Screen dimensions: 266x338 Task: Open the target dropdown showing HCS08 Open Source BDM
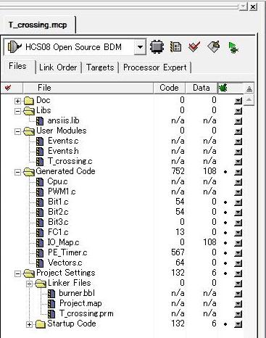pyautogui.click(x=140, y=47)
